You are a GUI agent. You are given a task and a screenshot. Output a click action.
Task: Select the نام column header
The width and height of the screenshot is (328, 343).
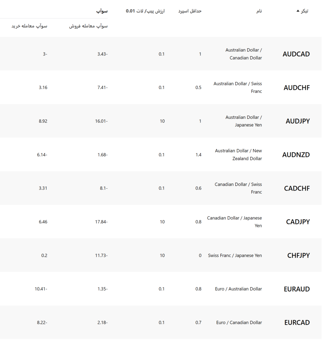click(259, 11)
